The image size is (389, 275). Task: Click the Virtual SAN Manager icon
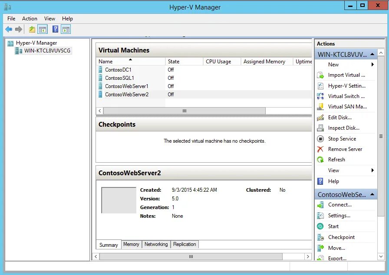pos(320,107)
